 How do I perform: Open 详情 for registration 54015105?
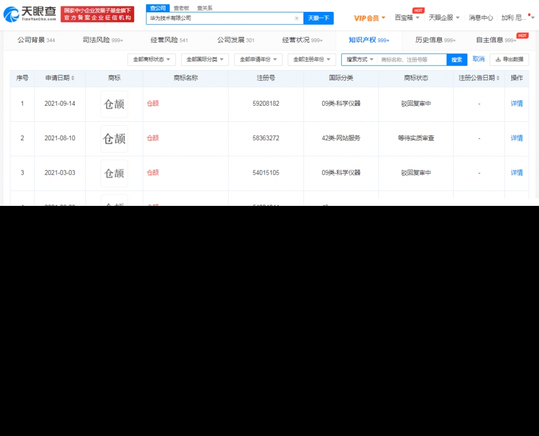point(517,173)
